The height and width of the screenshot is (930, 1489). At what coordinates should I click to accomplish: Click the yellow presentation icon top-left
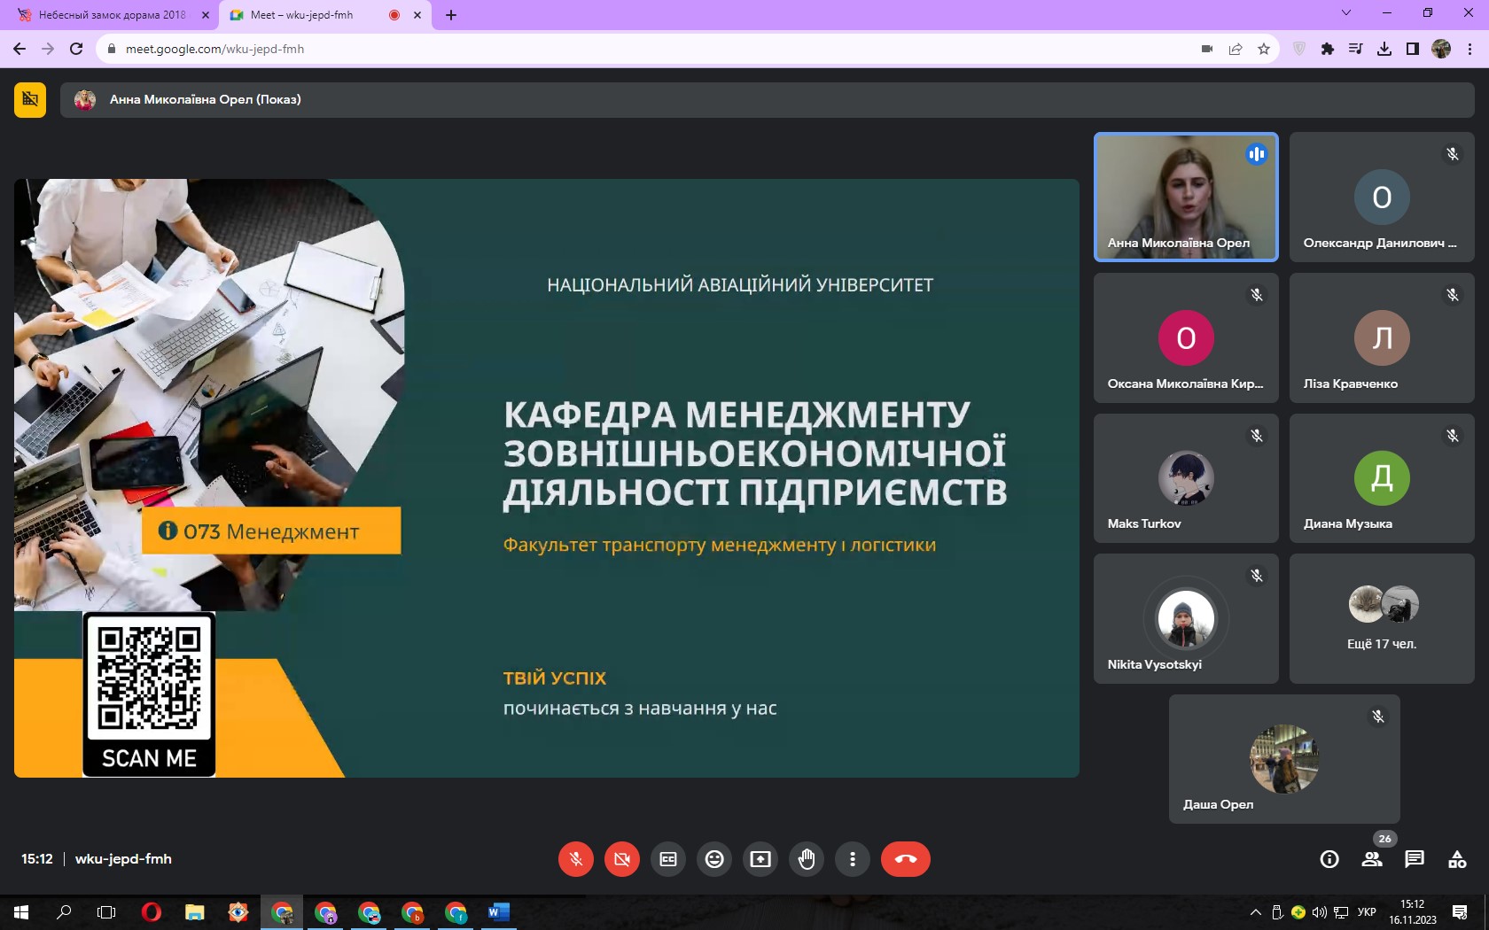pyautogui.click(x=30, y=99)
